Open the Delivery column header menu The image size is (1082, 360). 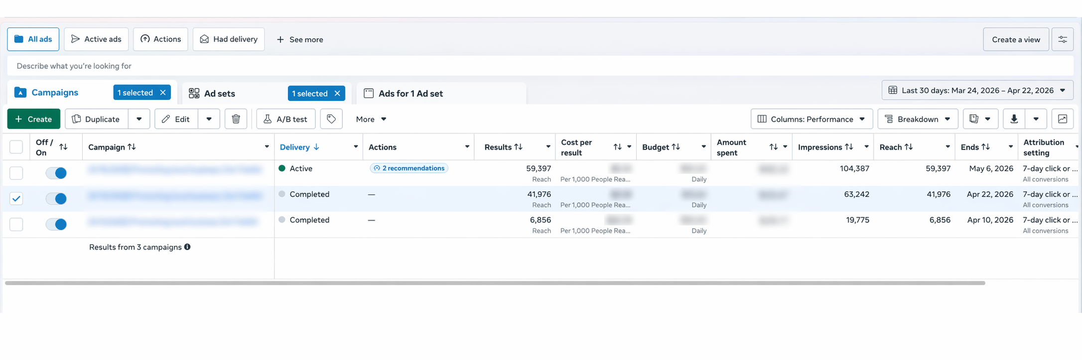(356, 147)
